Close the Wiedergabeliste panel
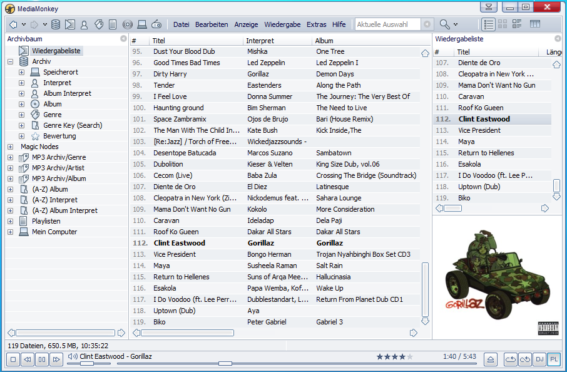 (558, 38)
